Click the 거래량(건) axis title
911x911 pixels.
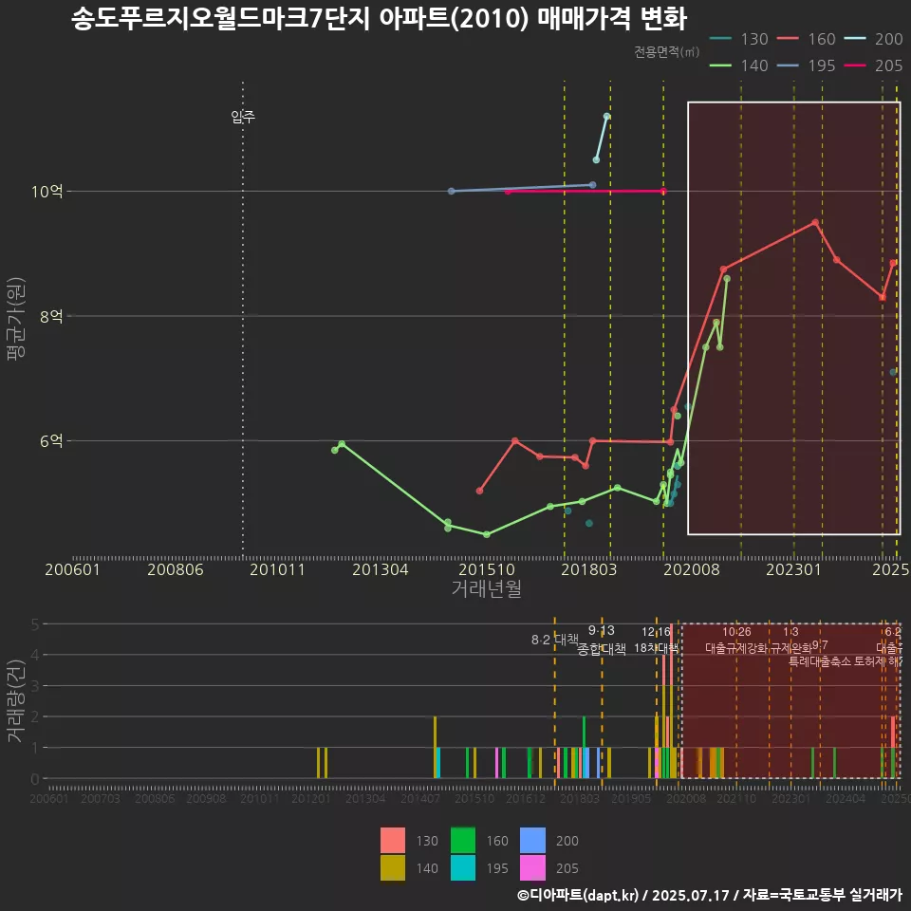pyautogui.click(x=16, y=700)
